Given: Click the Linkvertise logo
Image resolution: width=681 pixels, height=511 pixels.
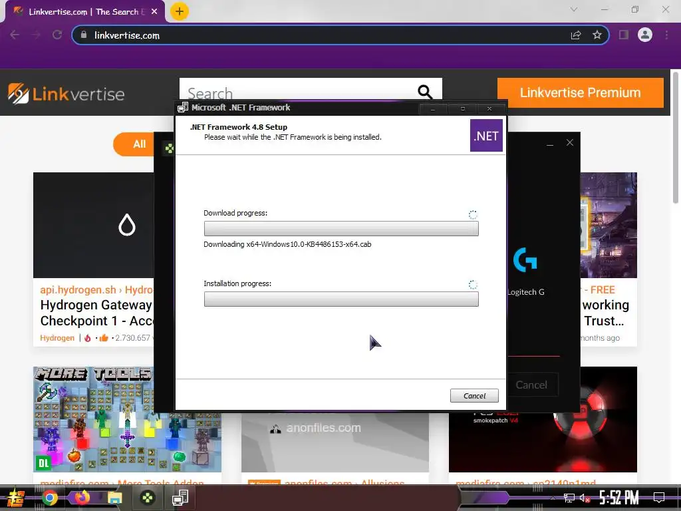Looking at the screenshot, I should point(66,93).
